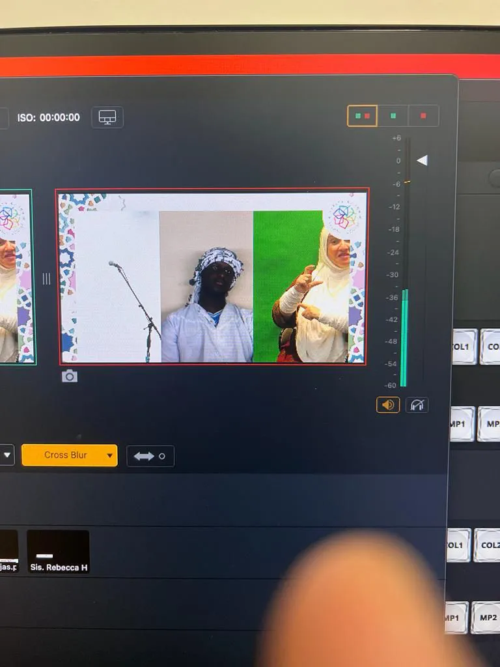Select the green and red dual view toggle

point(362,116)
